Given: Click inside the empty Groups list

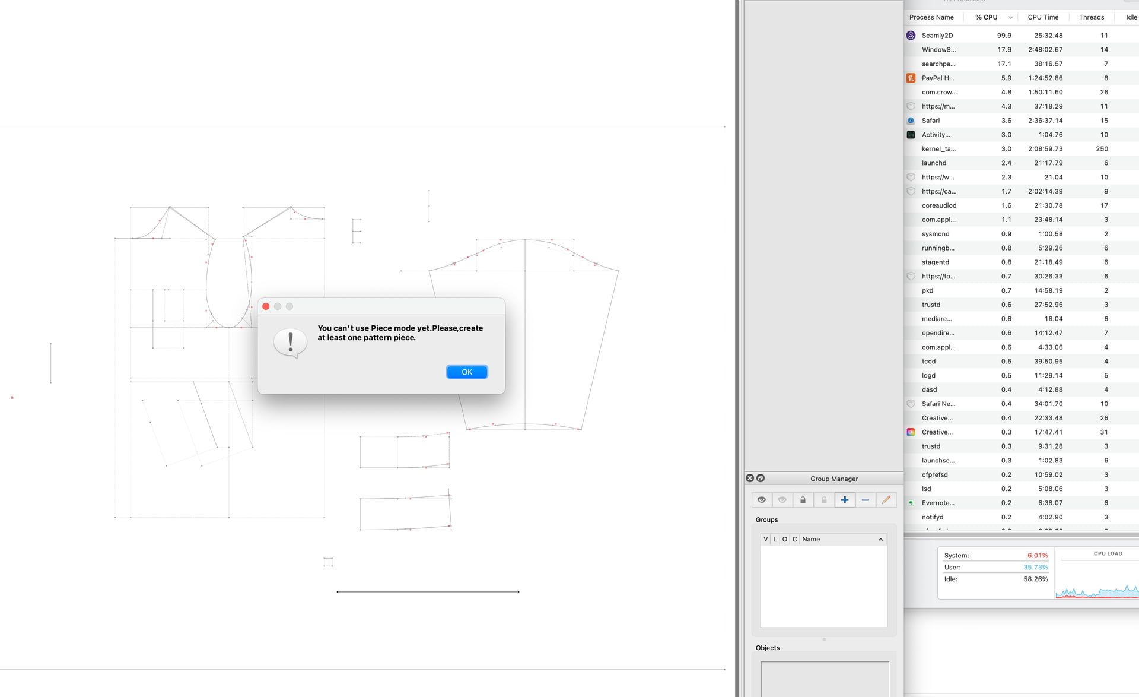Looking at the screenshot, I should [x=823, y=586].
